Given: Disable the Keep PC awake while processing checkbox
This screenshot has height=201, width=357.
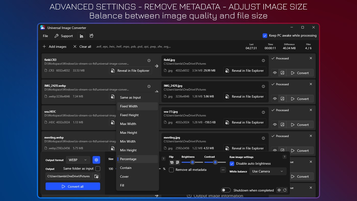Looking at the screenshot, I should click(265, 36).
